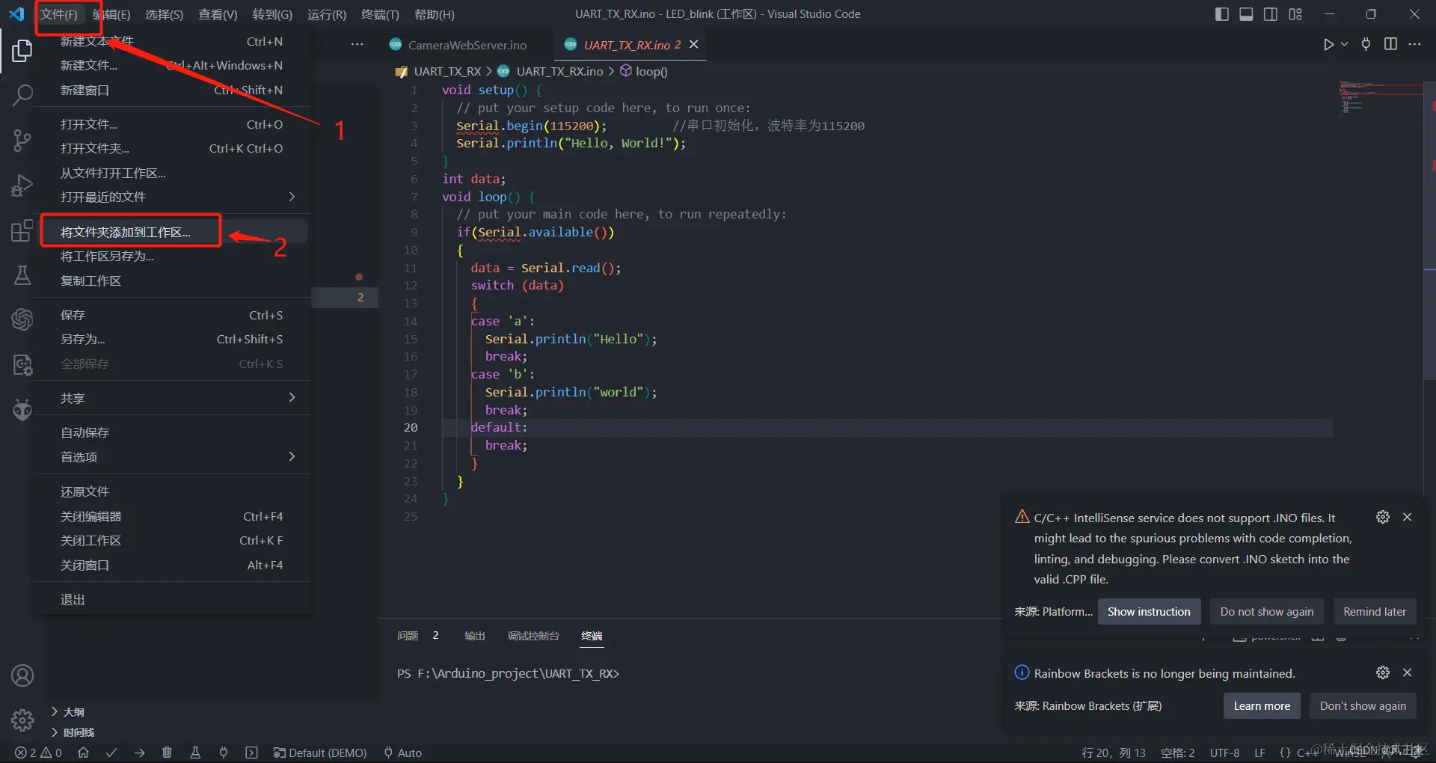Viewport: 1436px width, 763px height.
Task: Open UTF-8 encoding selector
Action: pyautogui.click(x=1224, y=753)
